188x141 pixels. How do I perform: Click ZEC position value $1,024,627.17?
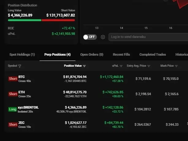(76, 123)
